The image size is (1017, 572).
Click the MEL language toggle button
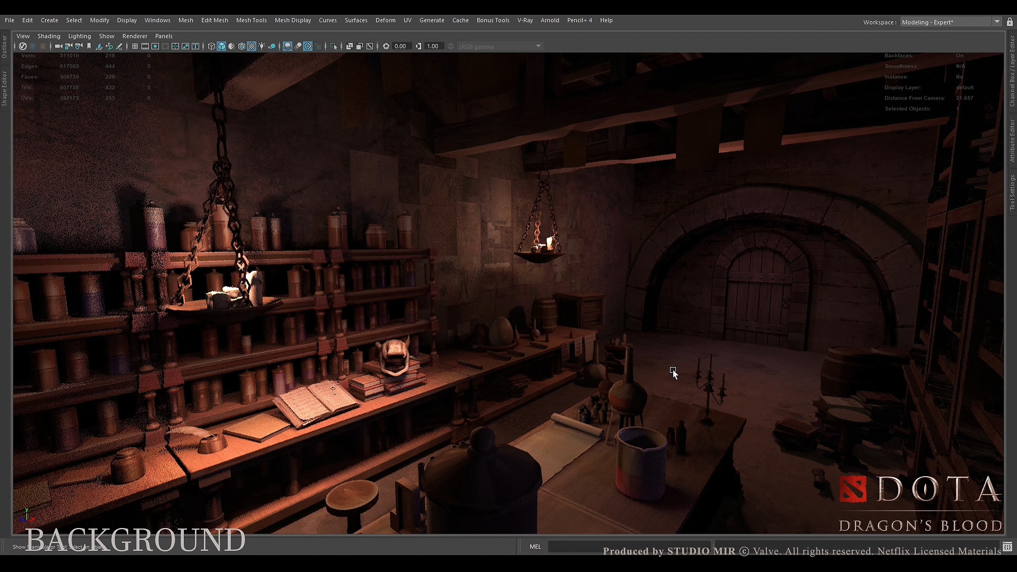point(535,547)
